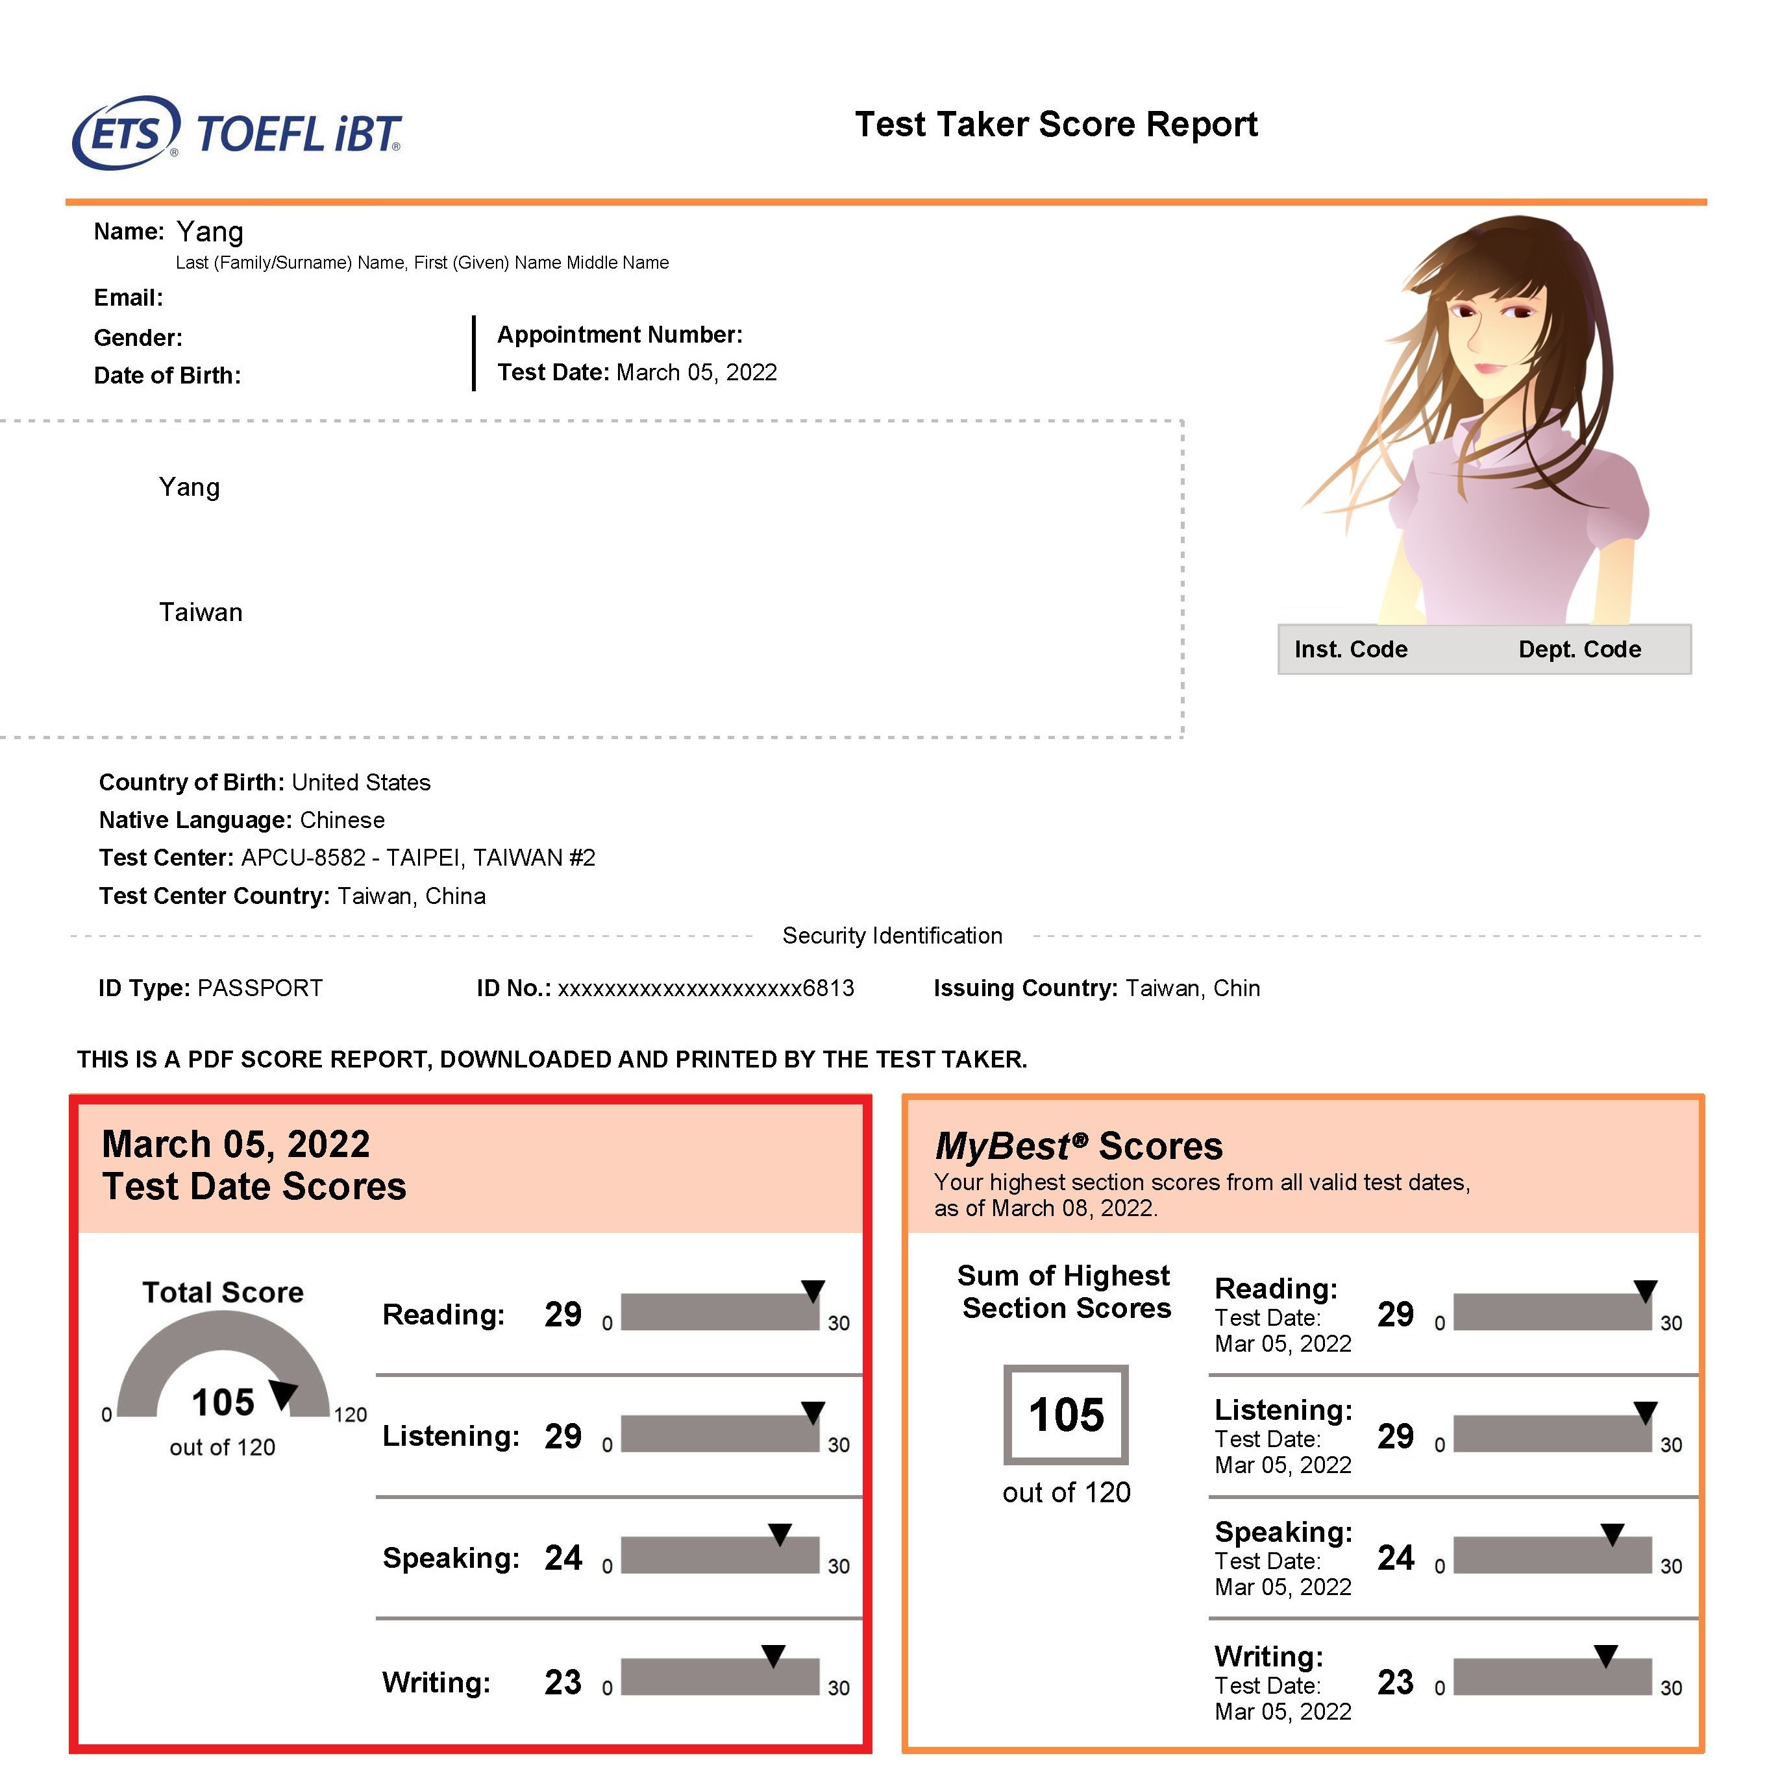Click the Test Center APCU-8582 line
Viewport: 1780px width, 1780px height.
click(347, 858)
